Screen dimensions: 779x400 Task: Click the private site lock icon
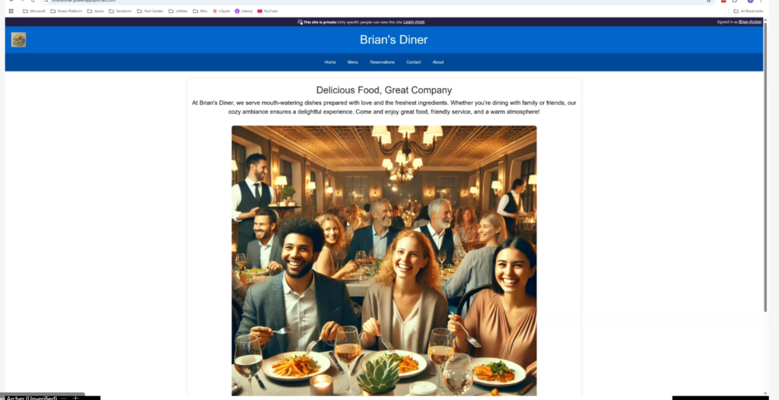(x=300, y=22)
